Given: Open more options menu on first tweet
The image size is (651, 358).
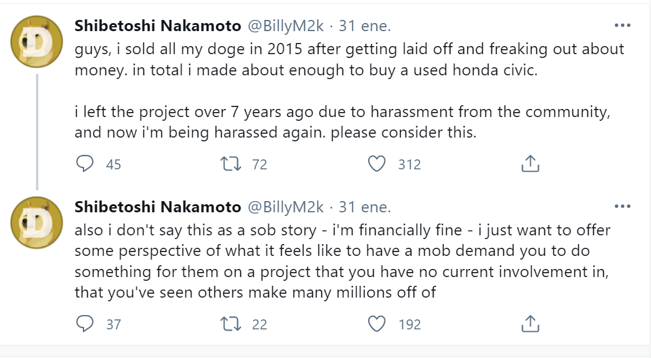Looking at the screenshot, I should coord(622,26).
